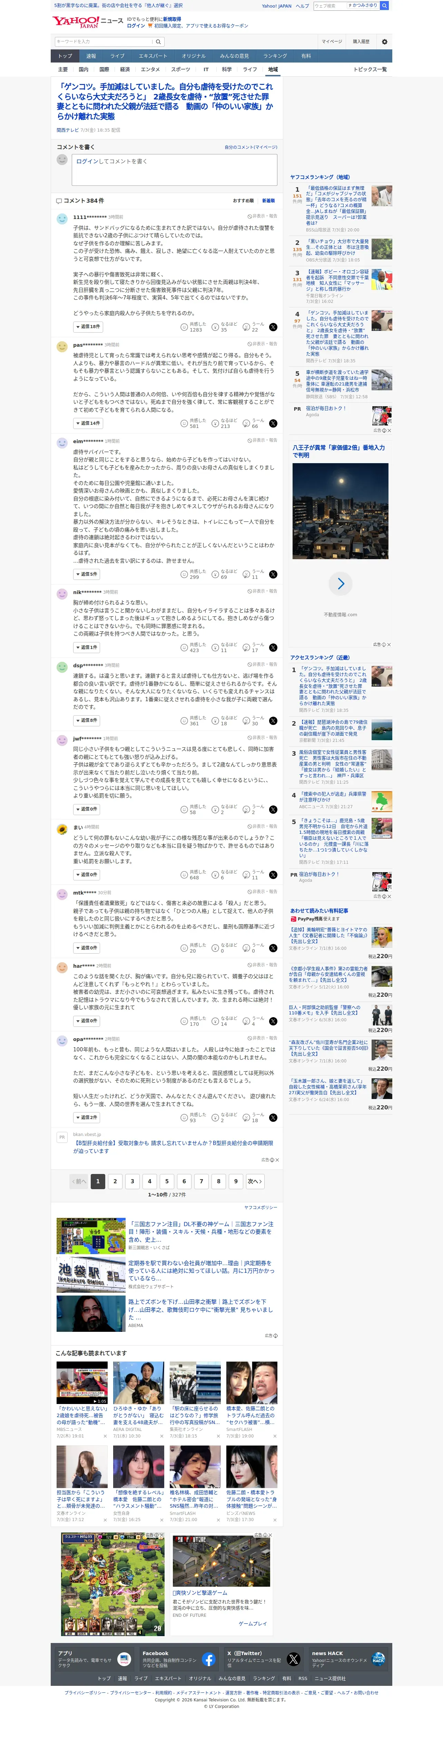
Task: Click the keyword search magnifier icon
Action: click(158, 41)
